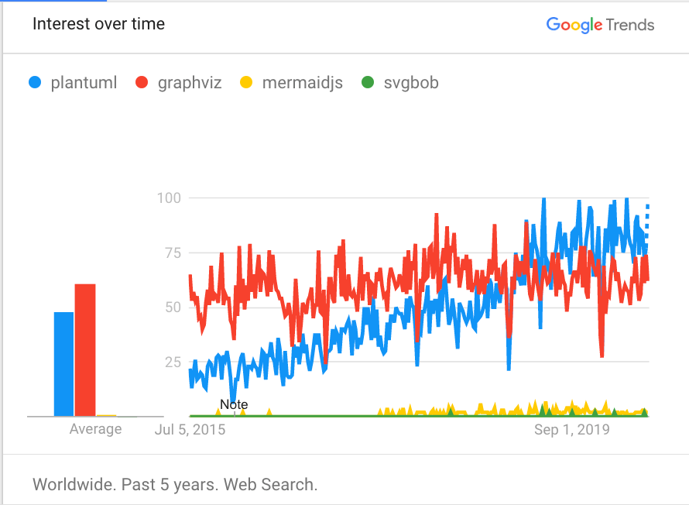Click the Average label under the bars
This screenshot has height=505, width=689.
[96, 429]
